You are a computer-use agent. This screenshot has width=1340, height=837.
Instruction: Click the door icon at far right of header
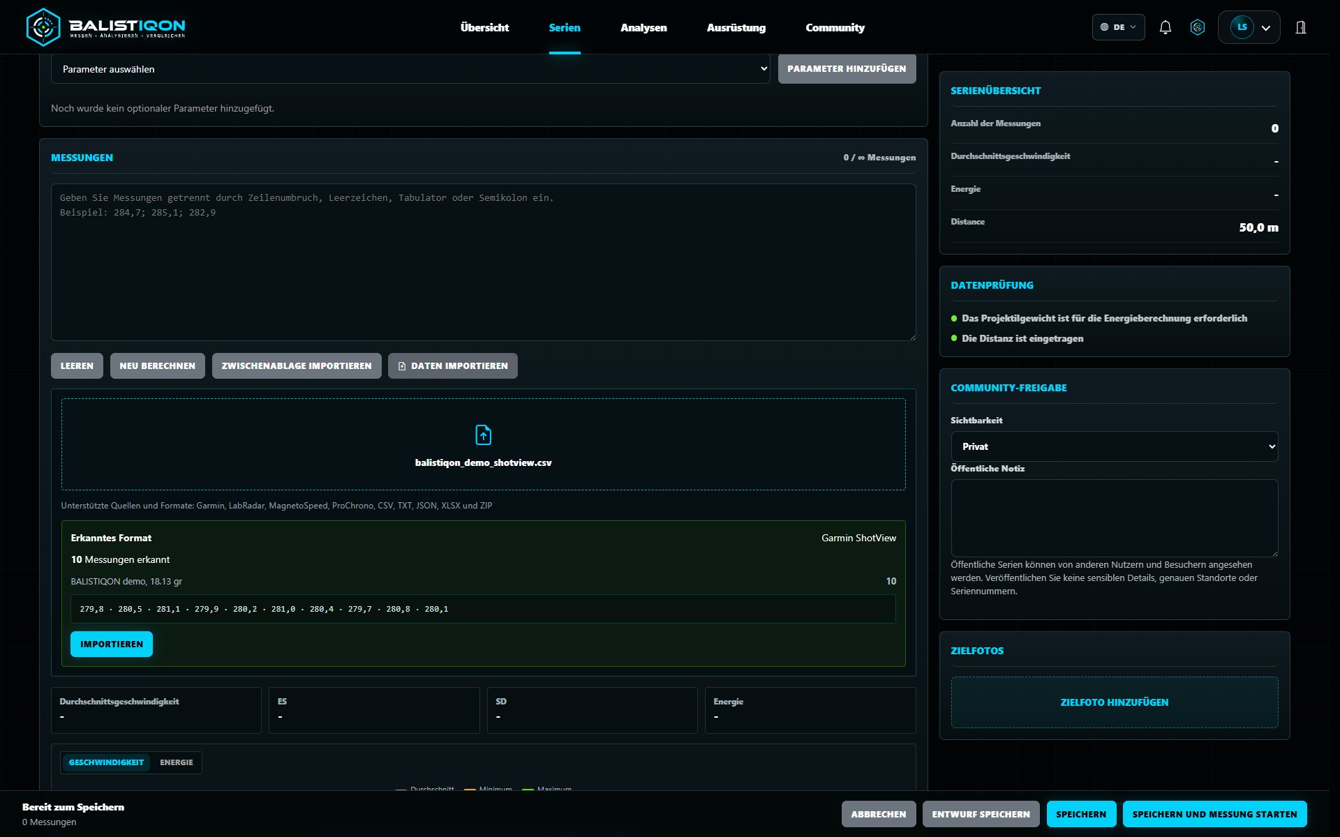coord(1301,27)
